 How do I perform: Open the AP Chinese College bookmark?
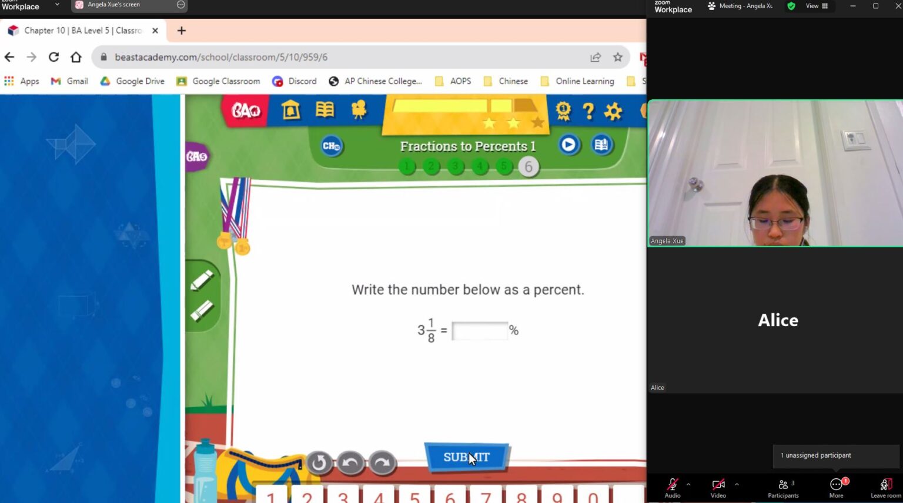pos(375,81)
